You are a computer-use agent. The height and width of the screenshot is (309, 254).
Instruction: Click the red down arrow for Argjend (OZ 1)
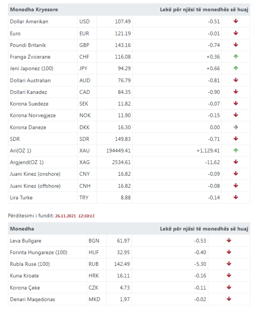point(236,162)
